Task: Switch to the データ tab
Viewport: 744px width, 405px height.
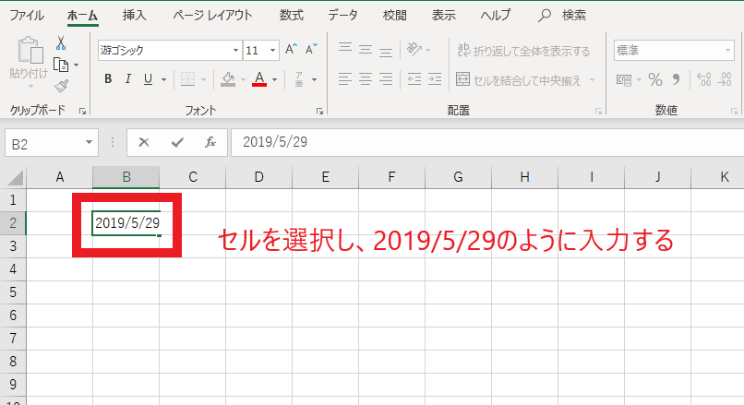Action: click(x=343, y=15)
